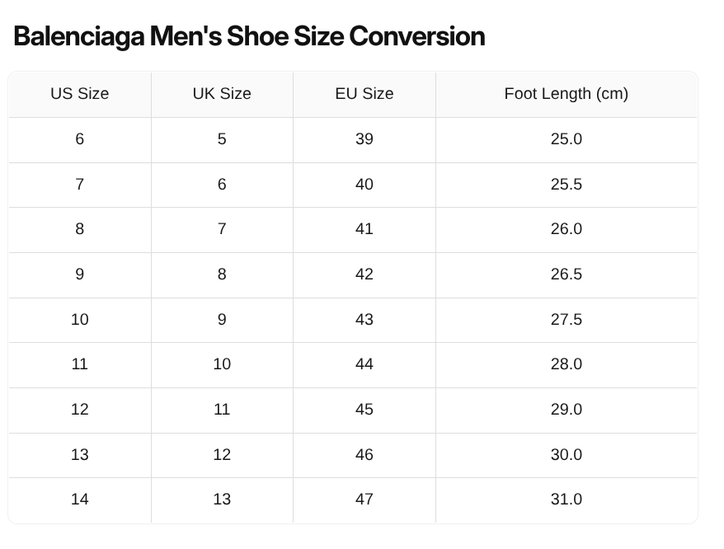Click EU size 40 cell
This screenshot has height=549, width=724.
pos(364,185)
